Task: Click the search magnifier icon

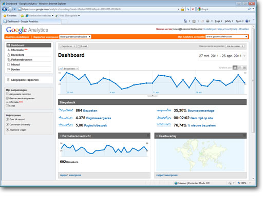Action: [x=250, y=9]
